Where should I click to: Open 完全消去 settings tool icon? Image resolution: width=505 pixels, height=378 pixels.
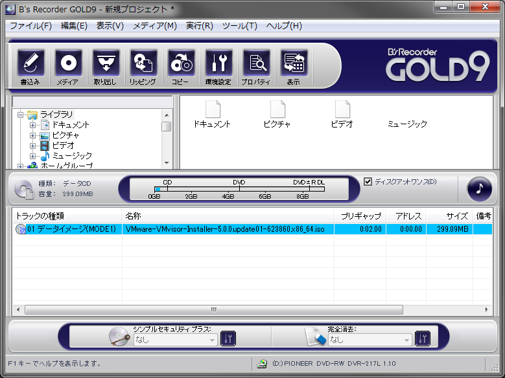423,339
